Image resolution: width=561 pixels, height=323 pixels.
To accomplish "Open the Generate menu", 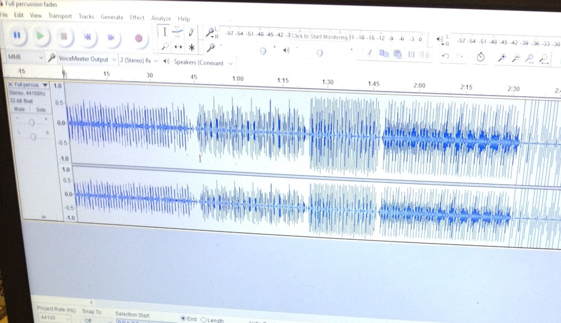I will [x=112, y=17].
